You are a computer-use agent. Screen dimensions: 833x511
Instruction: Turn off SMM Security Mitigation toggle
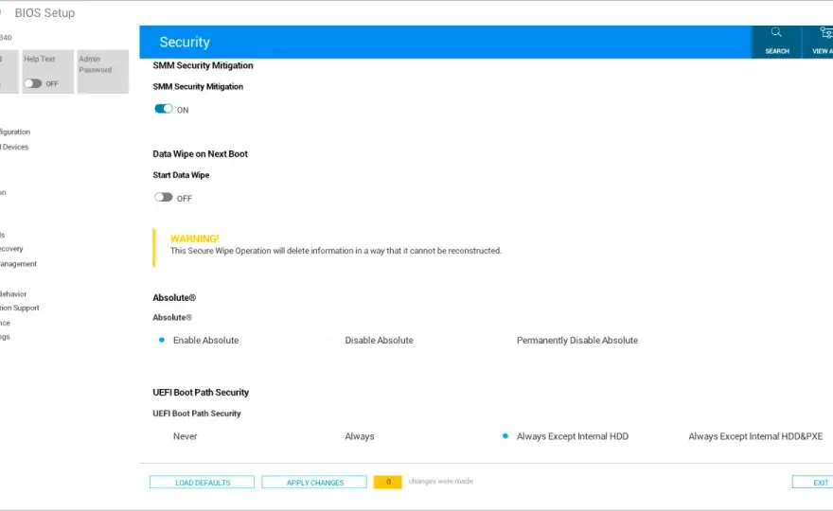click(164, 109)
